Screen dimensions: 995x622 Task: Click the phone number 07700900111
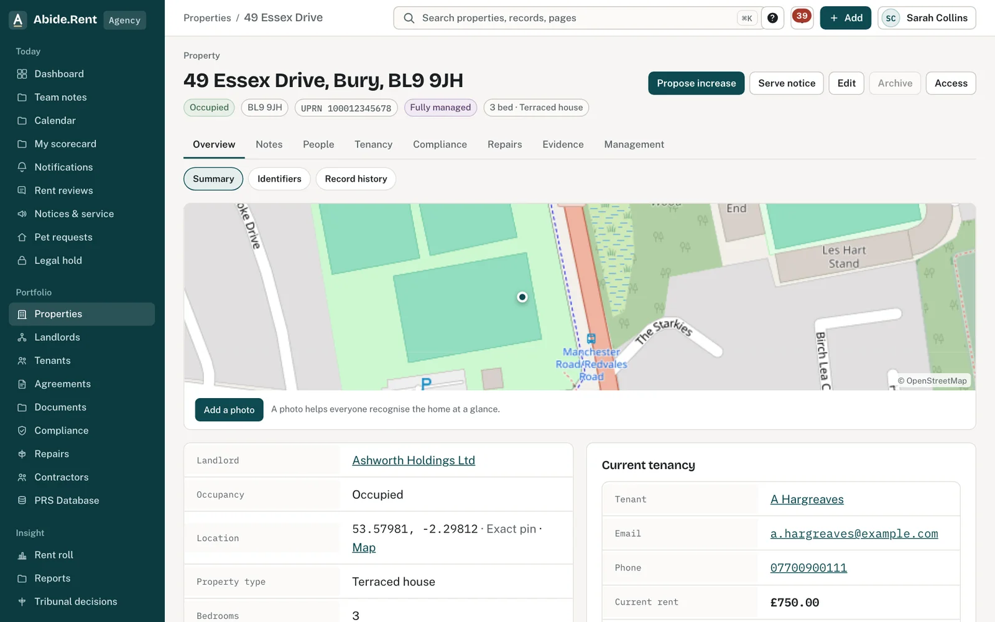(x=808, y=568)
